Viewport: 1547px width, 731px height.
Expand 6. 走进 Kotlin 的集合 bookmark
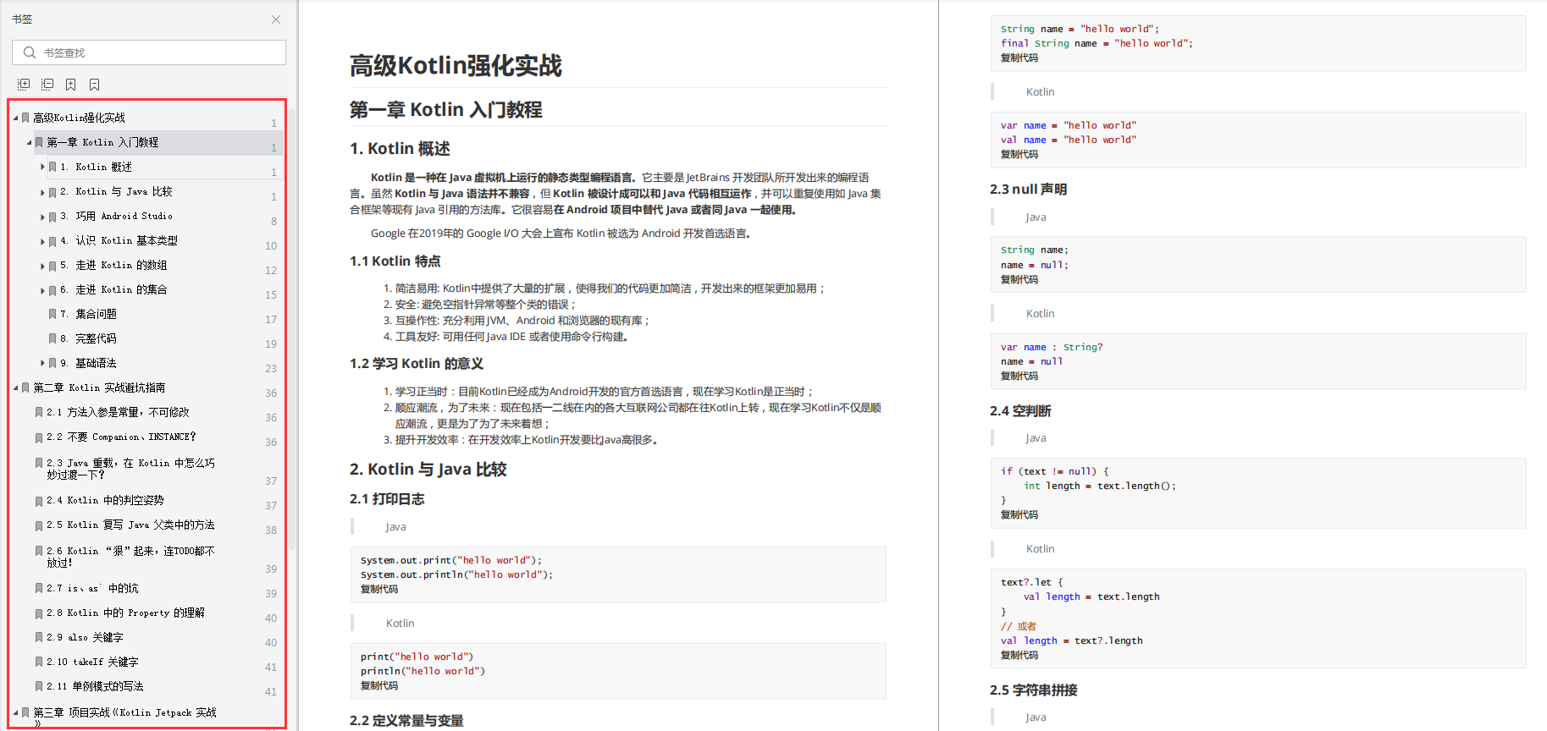coord(42,290)
